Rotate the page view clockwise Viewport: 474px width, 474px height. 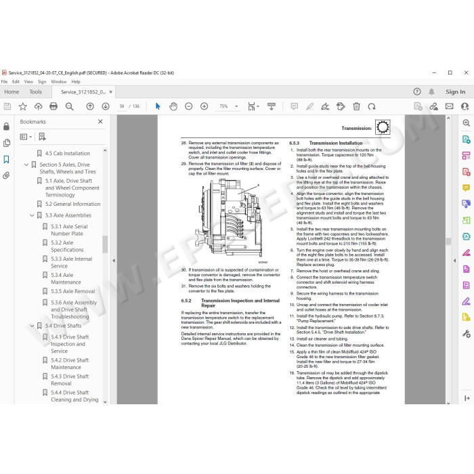(x=372, y=106)
